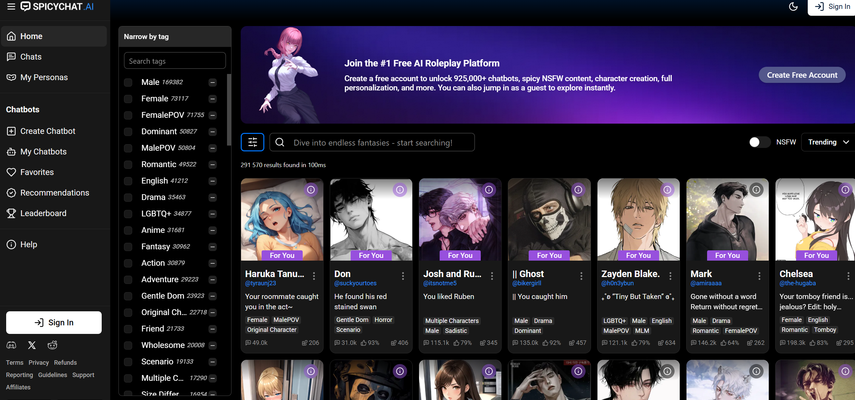Open three-dot menu for Josh and Ru
The width and height of the screenshot is (855, 400).
(x=492, y=276)
